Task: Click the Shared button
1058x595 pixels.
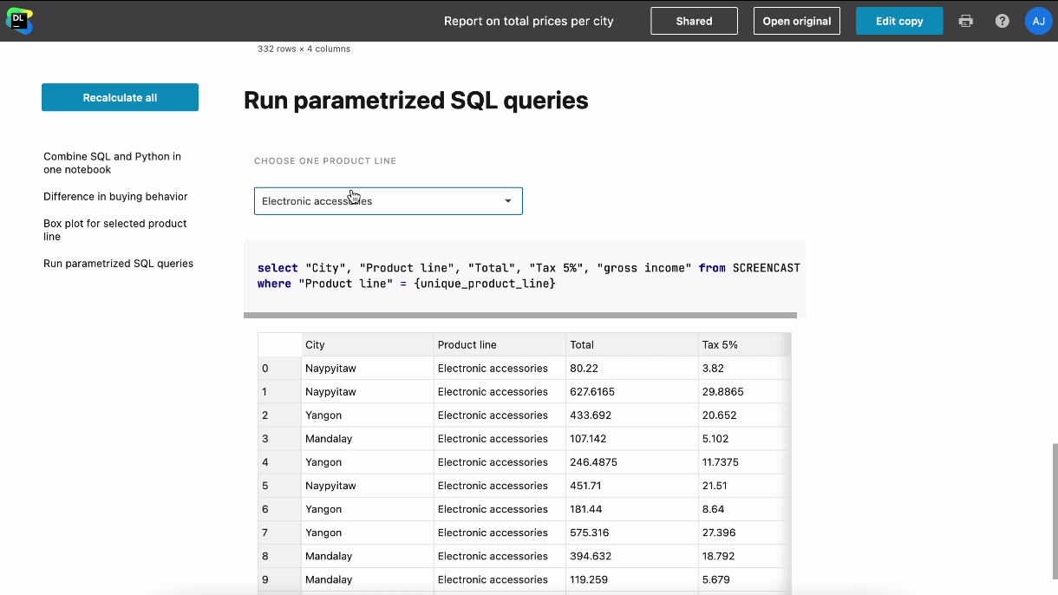Action: (x=695, y=21)
